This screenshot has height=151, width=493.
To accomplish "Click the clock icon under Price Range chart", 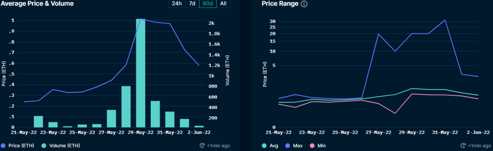I will pos(464,146).
